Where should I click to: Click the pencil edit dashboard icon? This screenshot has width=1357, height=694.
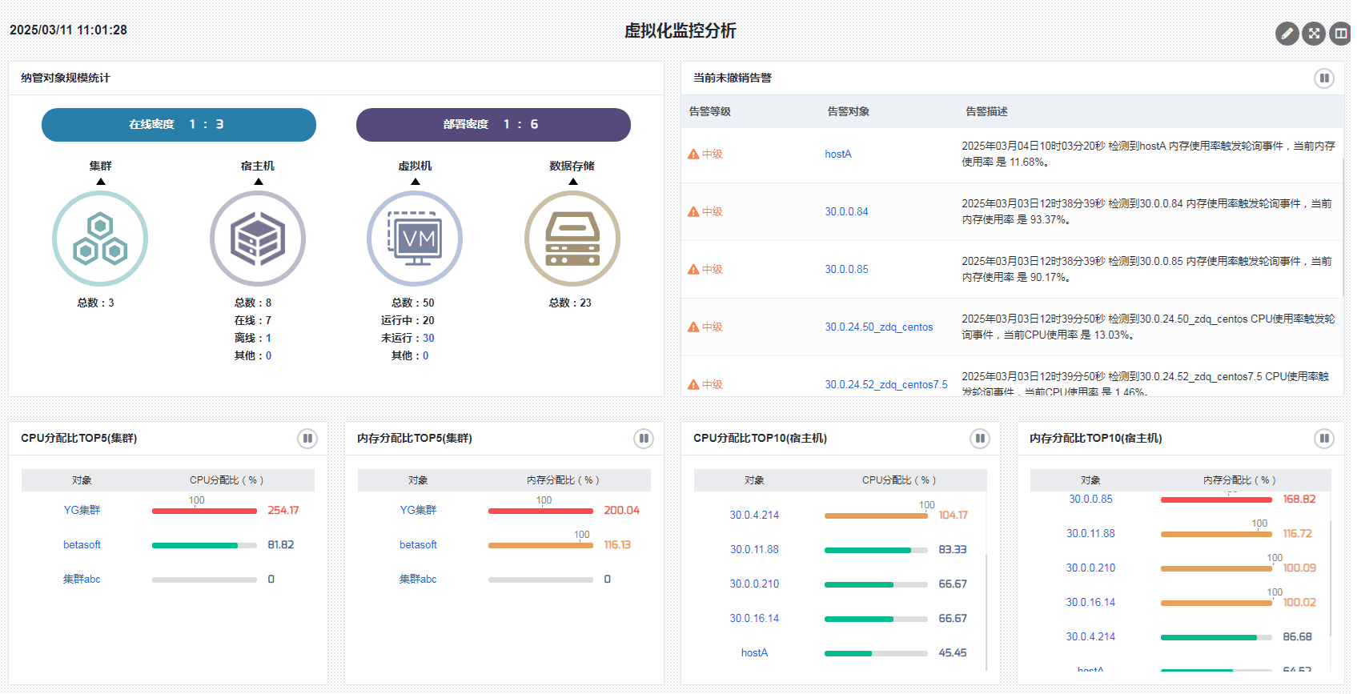click(x=1287, y=34)
